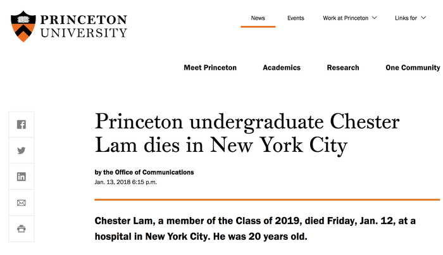
Task: Open the One Community menu item
Action: (x=413, y=68)
